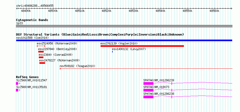Click the esv2524958 (McKernan2009) label
Viewport: 240px width, 112px height.
click(x=57, y=43)
